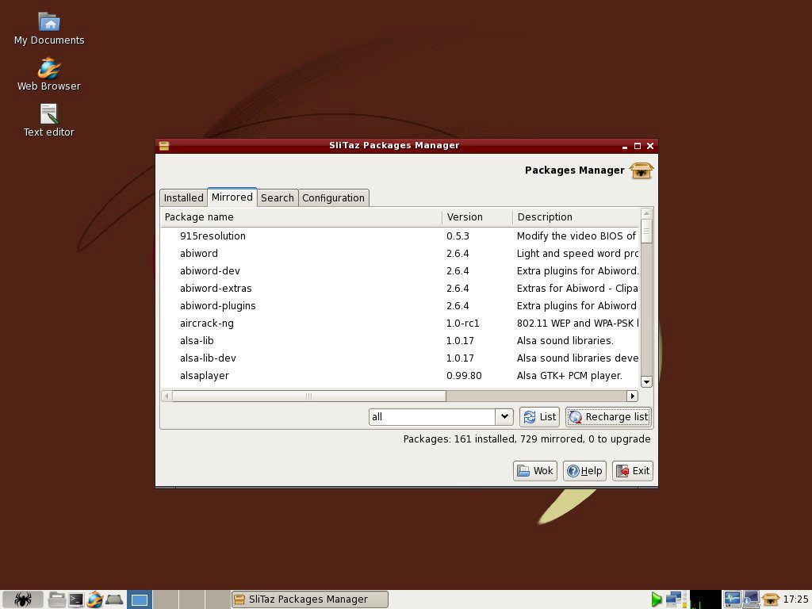Click the List button
Viewport: 812px width, 609px height.
pos(539,417)
